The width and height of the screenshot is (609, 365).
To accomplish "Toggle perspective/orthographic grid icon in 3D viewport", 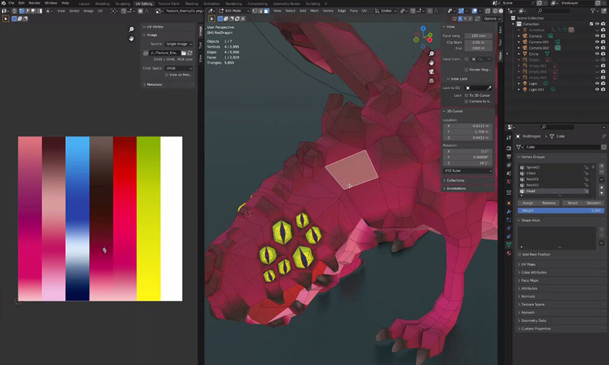I will coord(431,80).
